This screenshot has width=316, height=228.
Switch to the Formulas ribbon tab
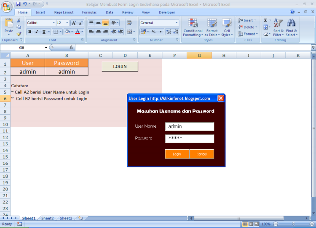pos(89,12)
